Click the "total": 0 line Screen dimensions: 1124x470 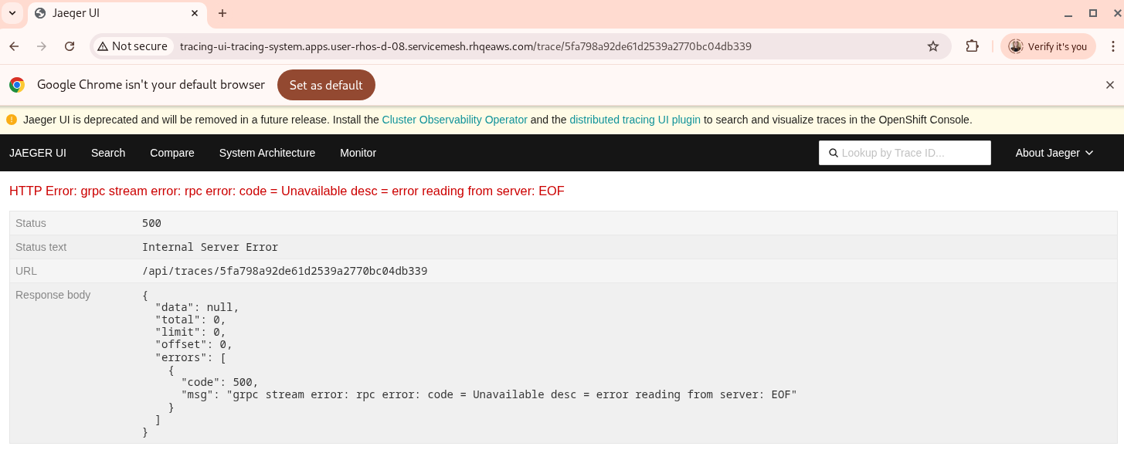tap(190, 320)
